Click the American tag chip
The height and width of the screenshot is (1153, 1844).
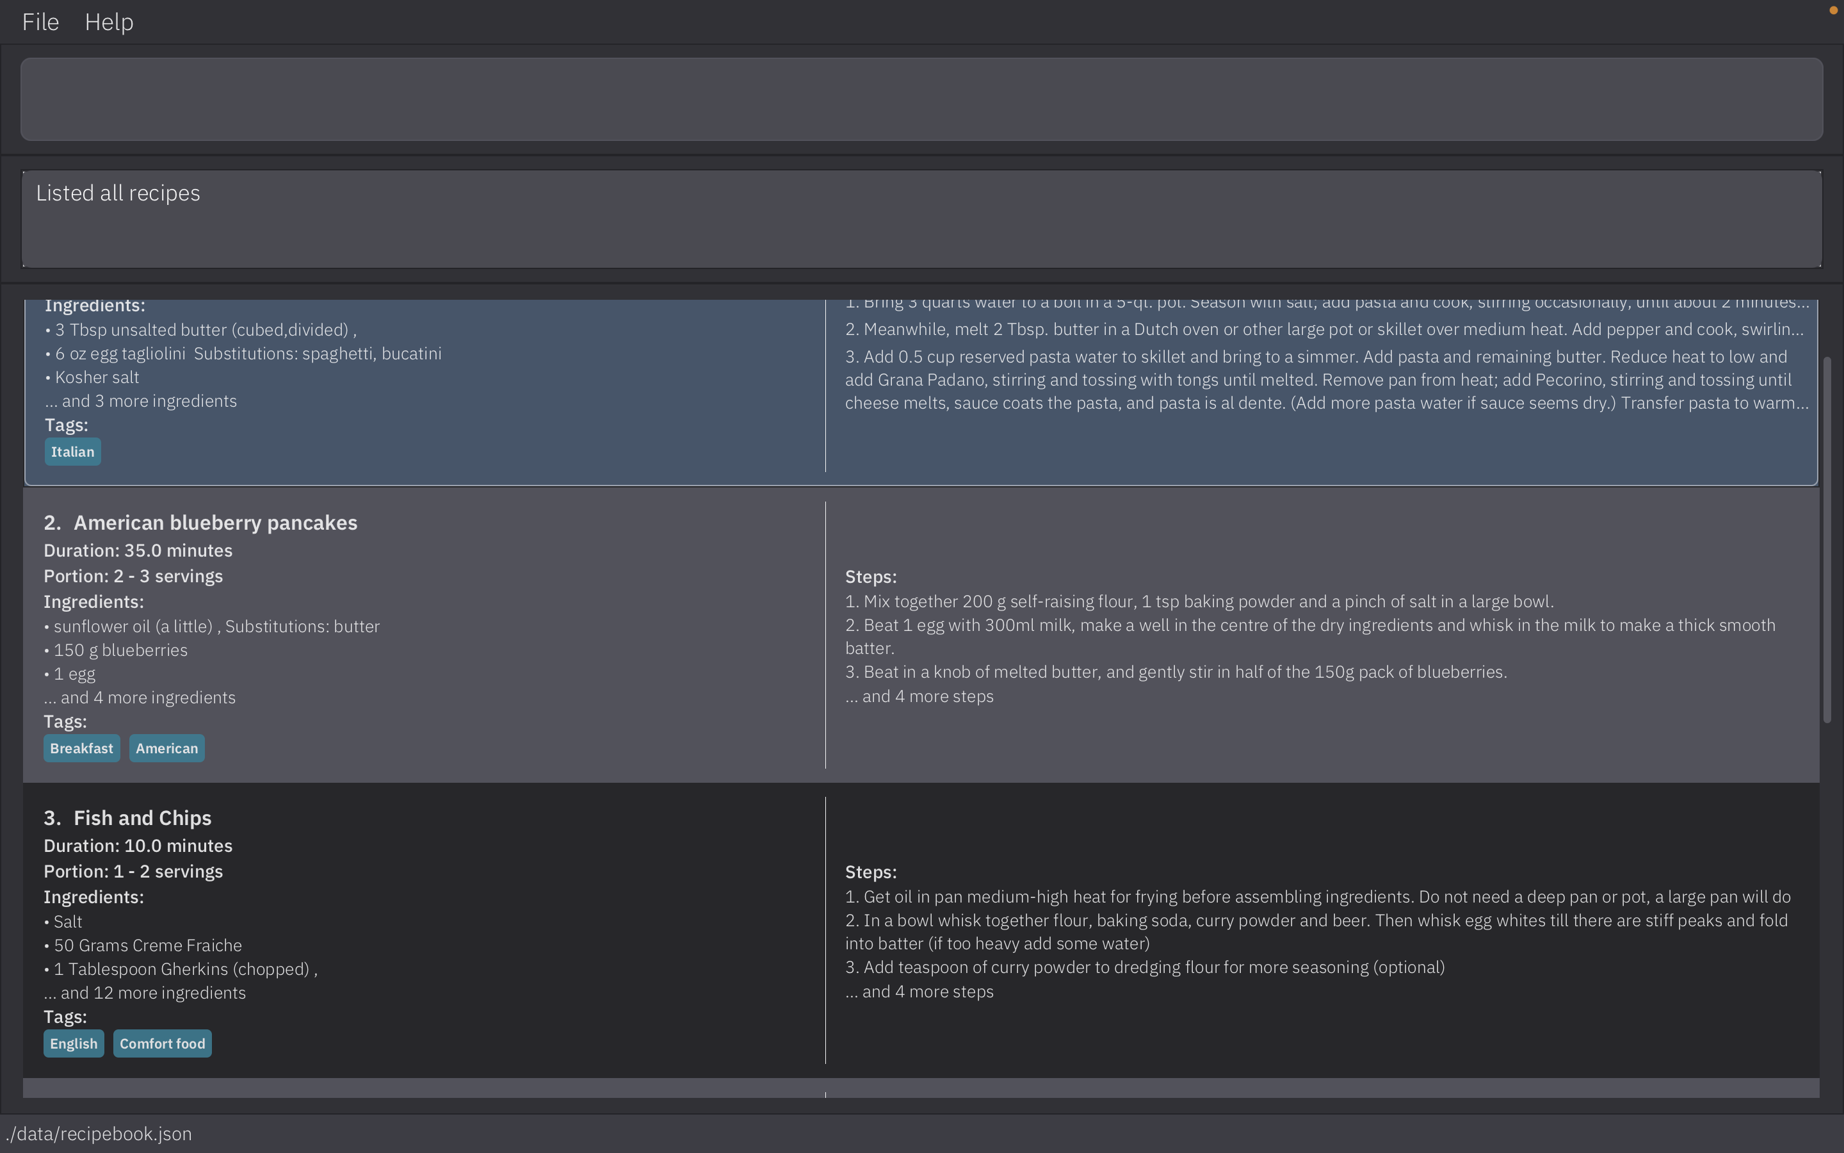(x=167, y=749)
